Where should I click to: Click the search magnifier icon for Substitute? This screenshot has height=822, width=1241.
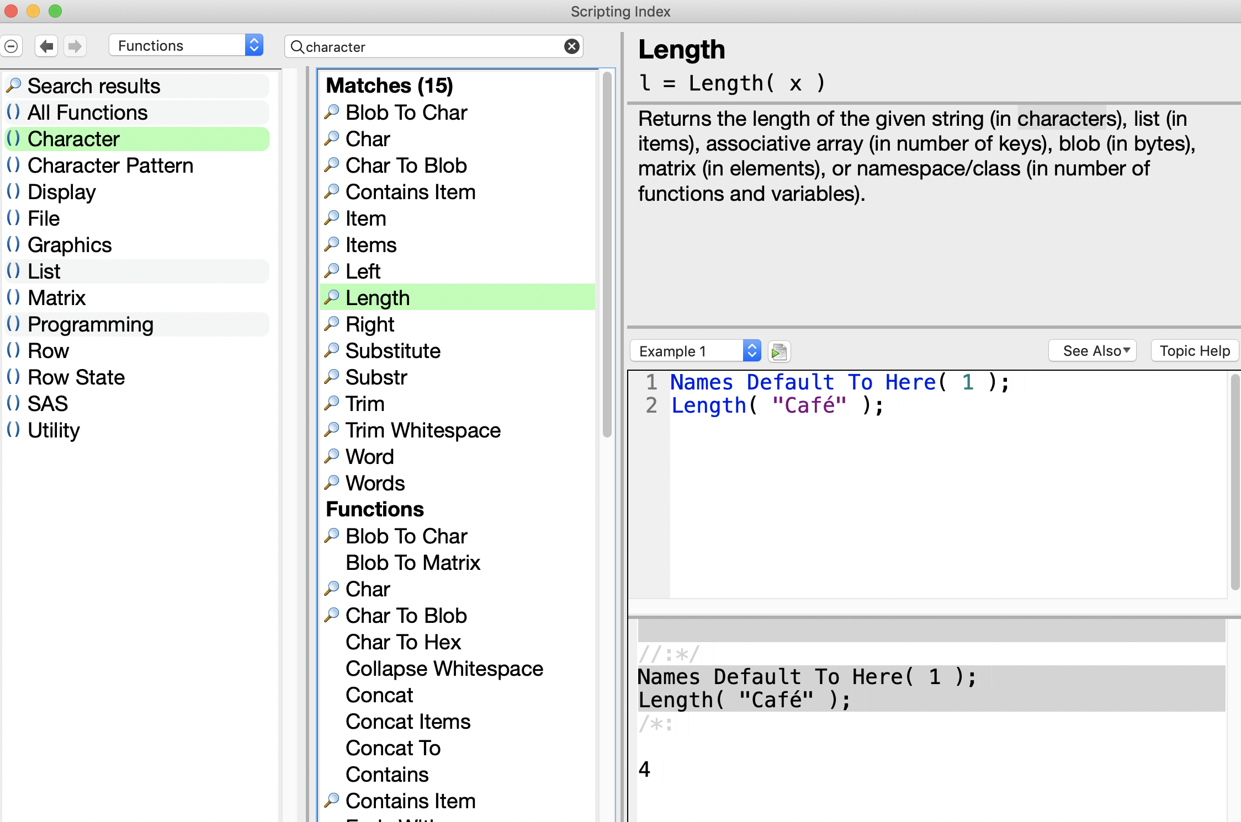pyautogui.click(x=332, y=350)
